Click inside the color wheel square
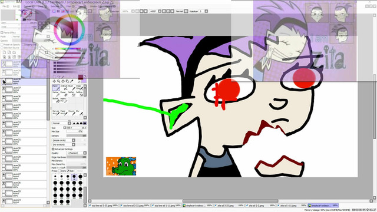 tap(70, 30)
